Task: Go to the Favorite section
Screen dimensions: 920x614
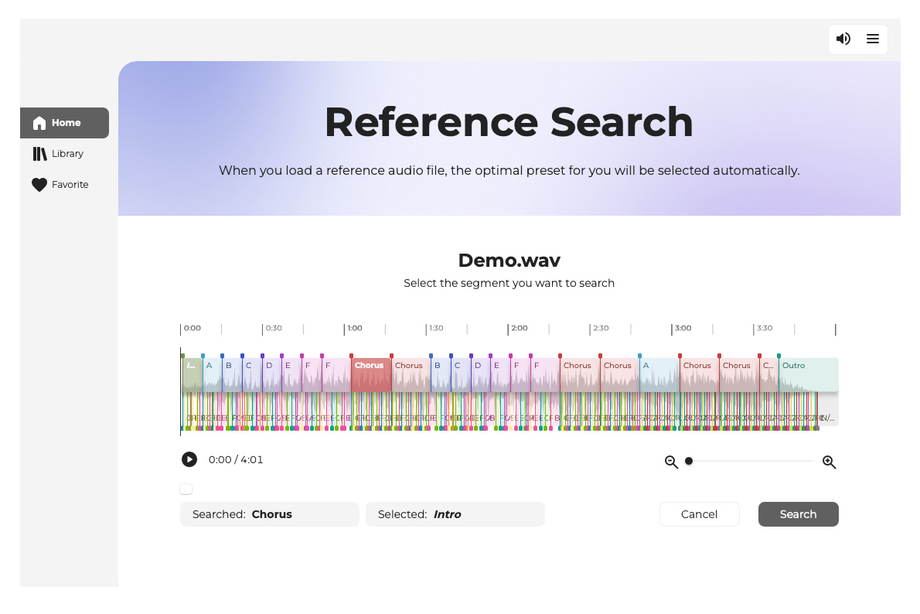Action: 70,185
